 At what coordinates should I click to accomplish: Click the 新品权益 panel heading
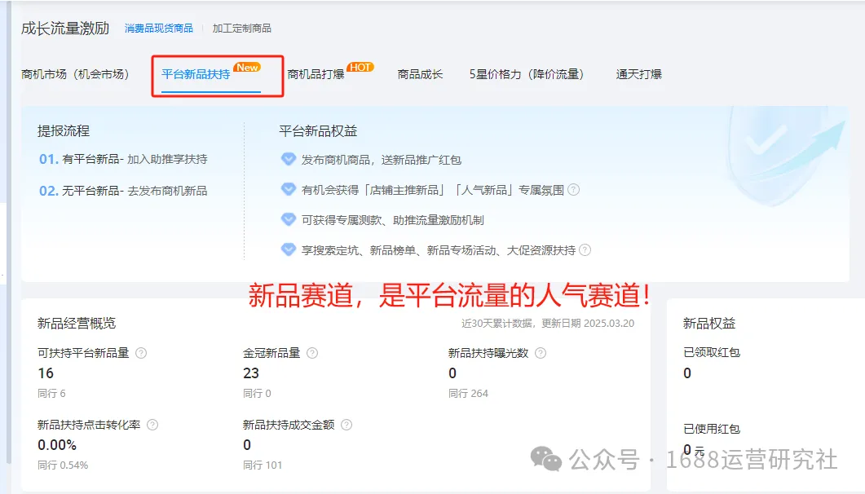[x=709, y=323]
